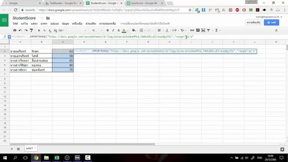
Task: Open text rotation dropdown
Action: 183,30
